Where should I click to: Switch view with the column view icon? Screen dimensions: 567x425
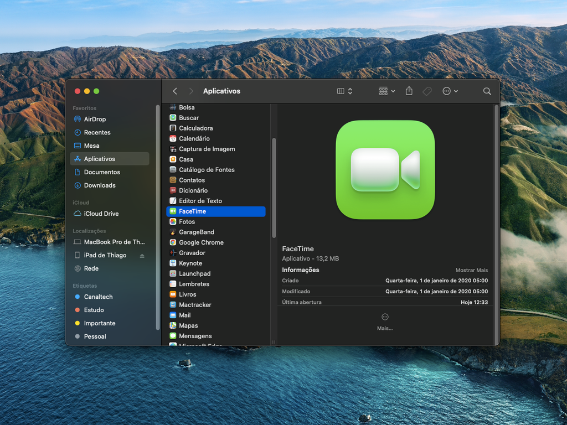(341, 91)
